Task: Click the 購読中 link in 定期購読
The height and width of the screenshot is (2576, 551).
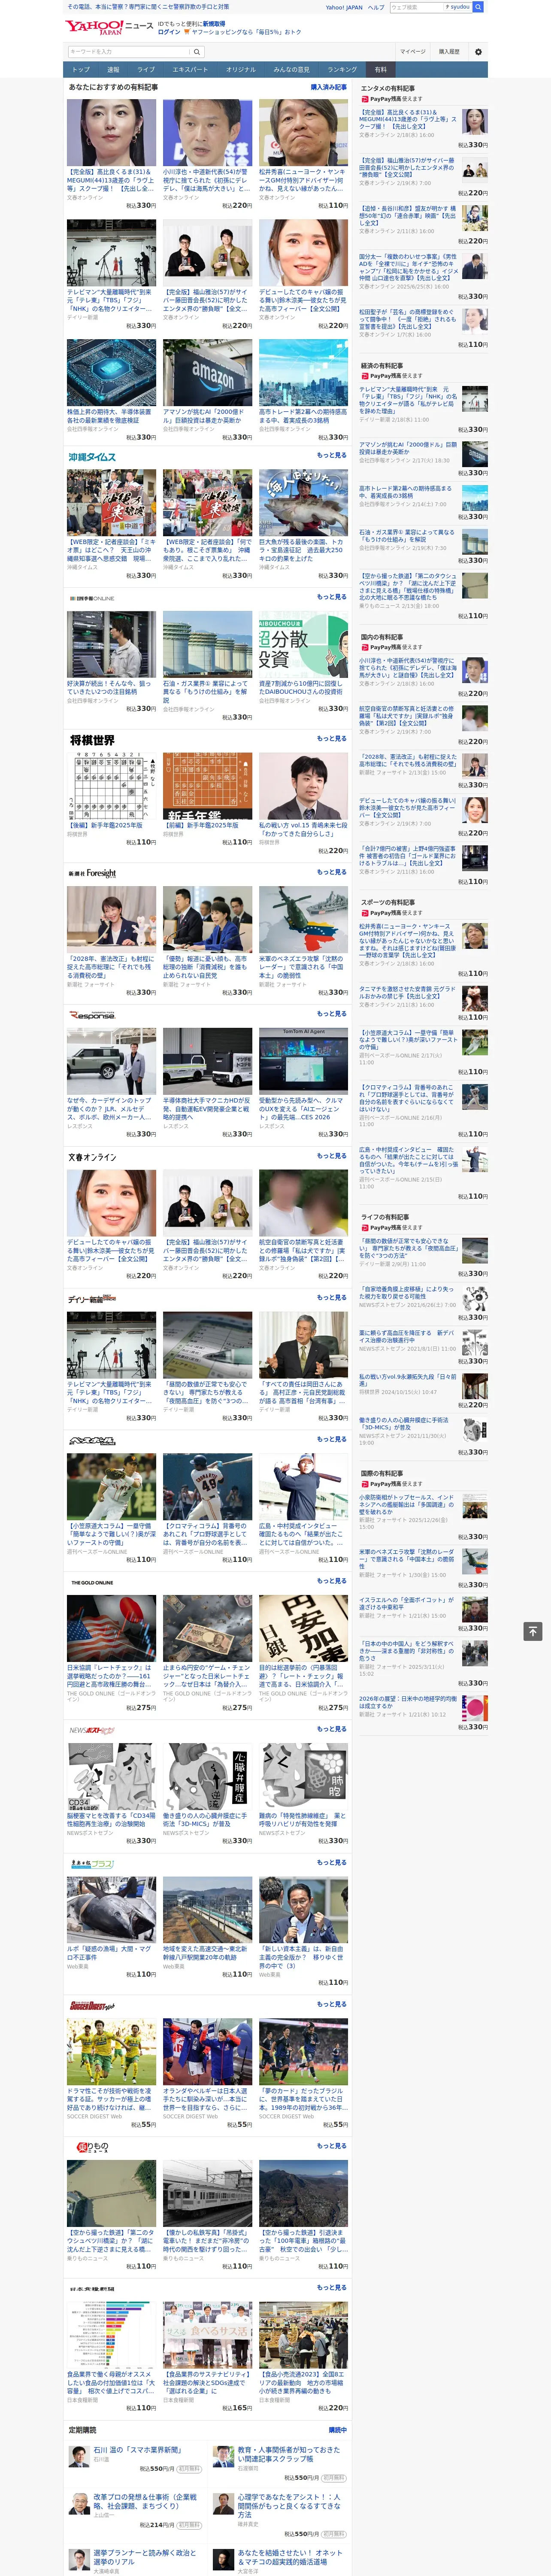Action: (338, 2429)
